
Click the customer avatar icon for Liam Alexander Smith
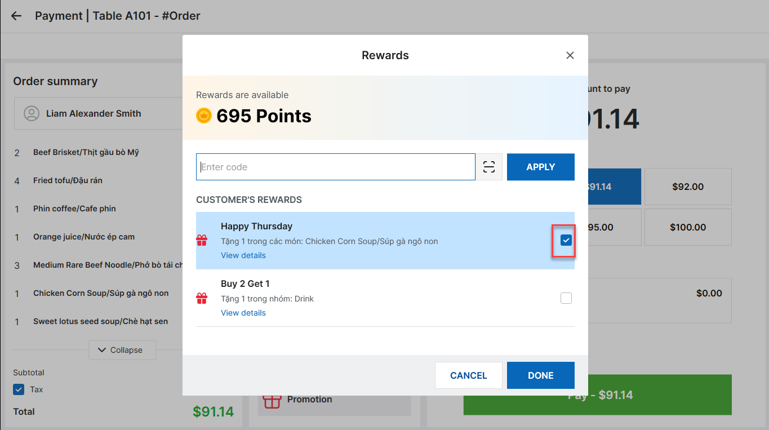point(32,113)
